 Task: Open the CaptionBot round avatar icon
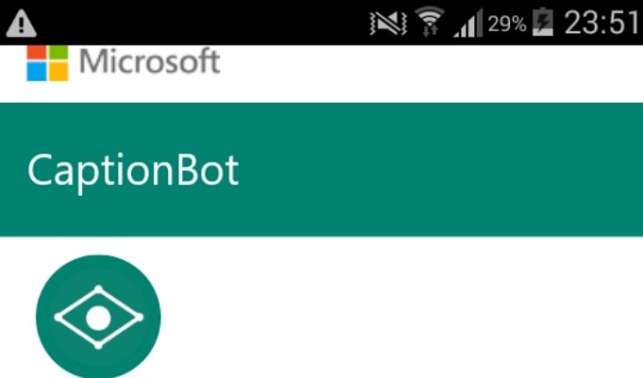[x=98, y=317]
